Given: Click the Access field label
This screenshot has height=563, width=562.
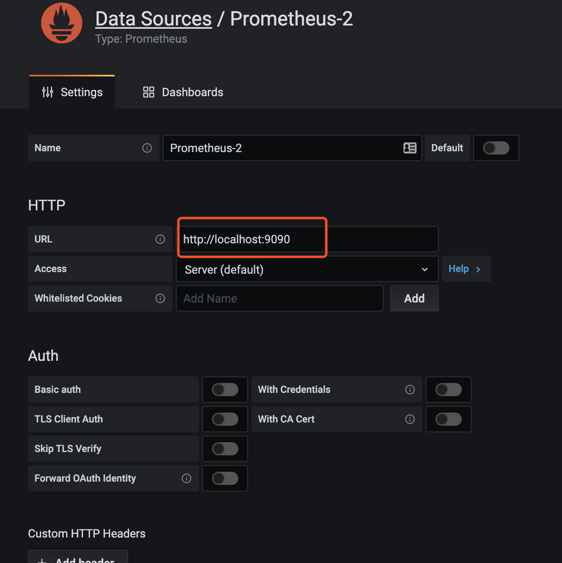Looking at the screenshot, I should 51,269.
